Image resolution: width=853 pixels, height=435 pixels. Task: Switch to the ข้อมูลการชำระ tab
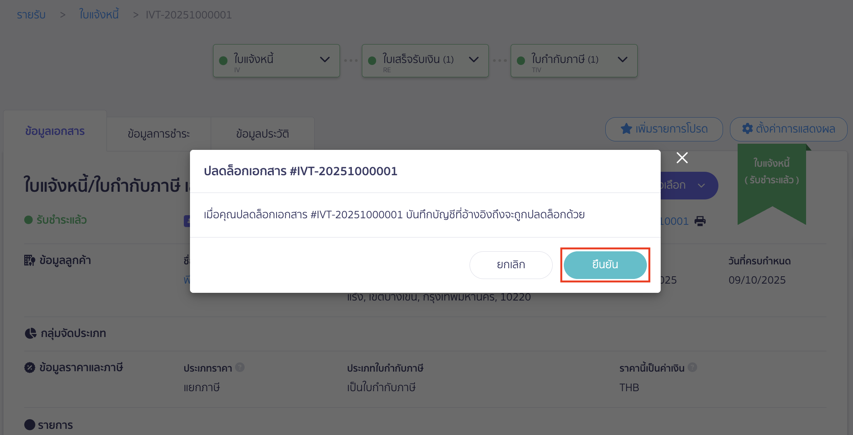pyautogui.click(x=158, y=133)
